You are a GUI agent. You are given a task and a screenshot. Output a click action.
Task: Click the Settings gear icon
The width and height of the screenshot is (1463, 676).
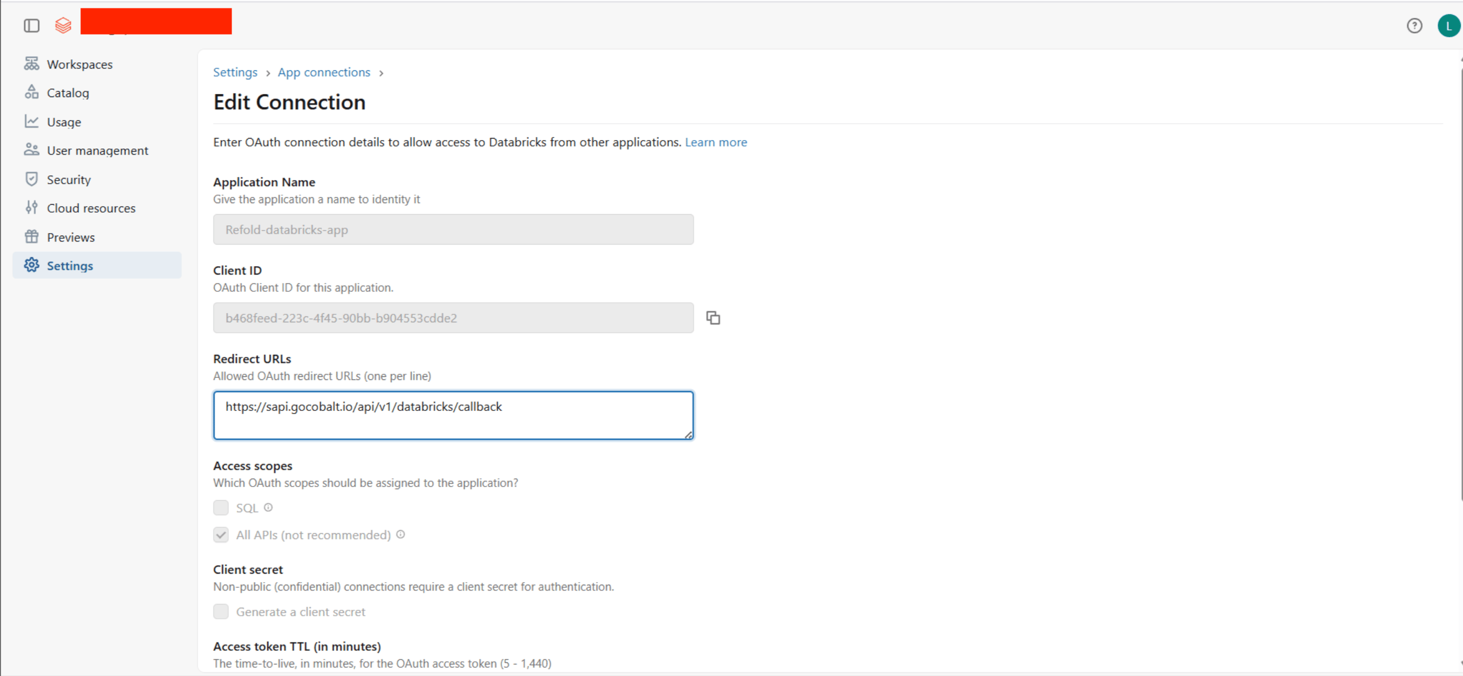pos(31,265)
